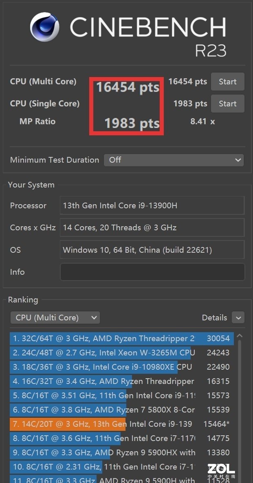The width and height of the screenshot is (253, 483).
Task: Select ranking row 10 8C/16T @ 2.31 GHz
Action: [x=122, y=467]
